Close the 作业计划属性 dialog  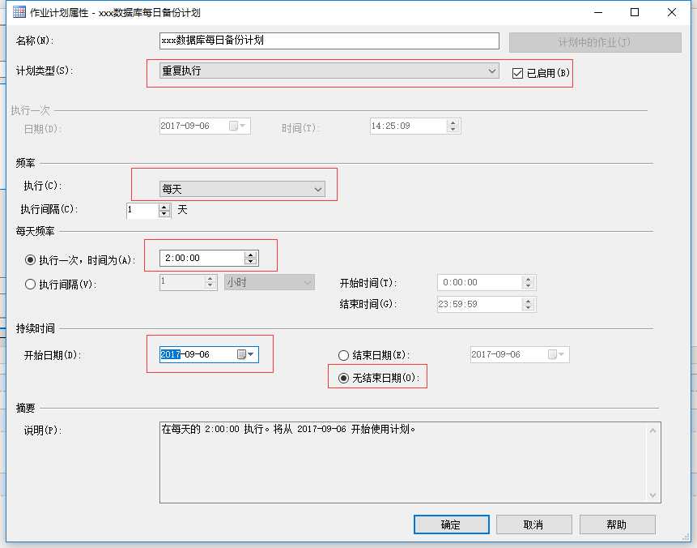(672, 12)
